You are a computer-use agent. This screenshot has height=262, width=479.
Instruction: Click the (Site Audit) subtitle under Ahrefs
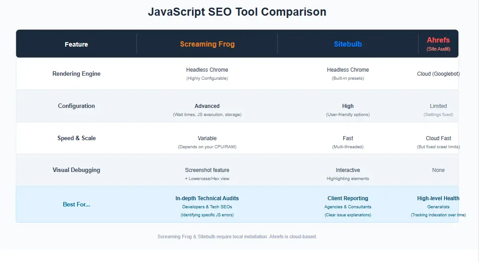[438, 49]
